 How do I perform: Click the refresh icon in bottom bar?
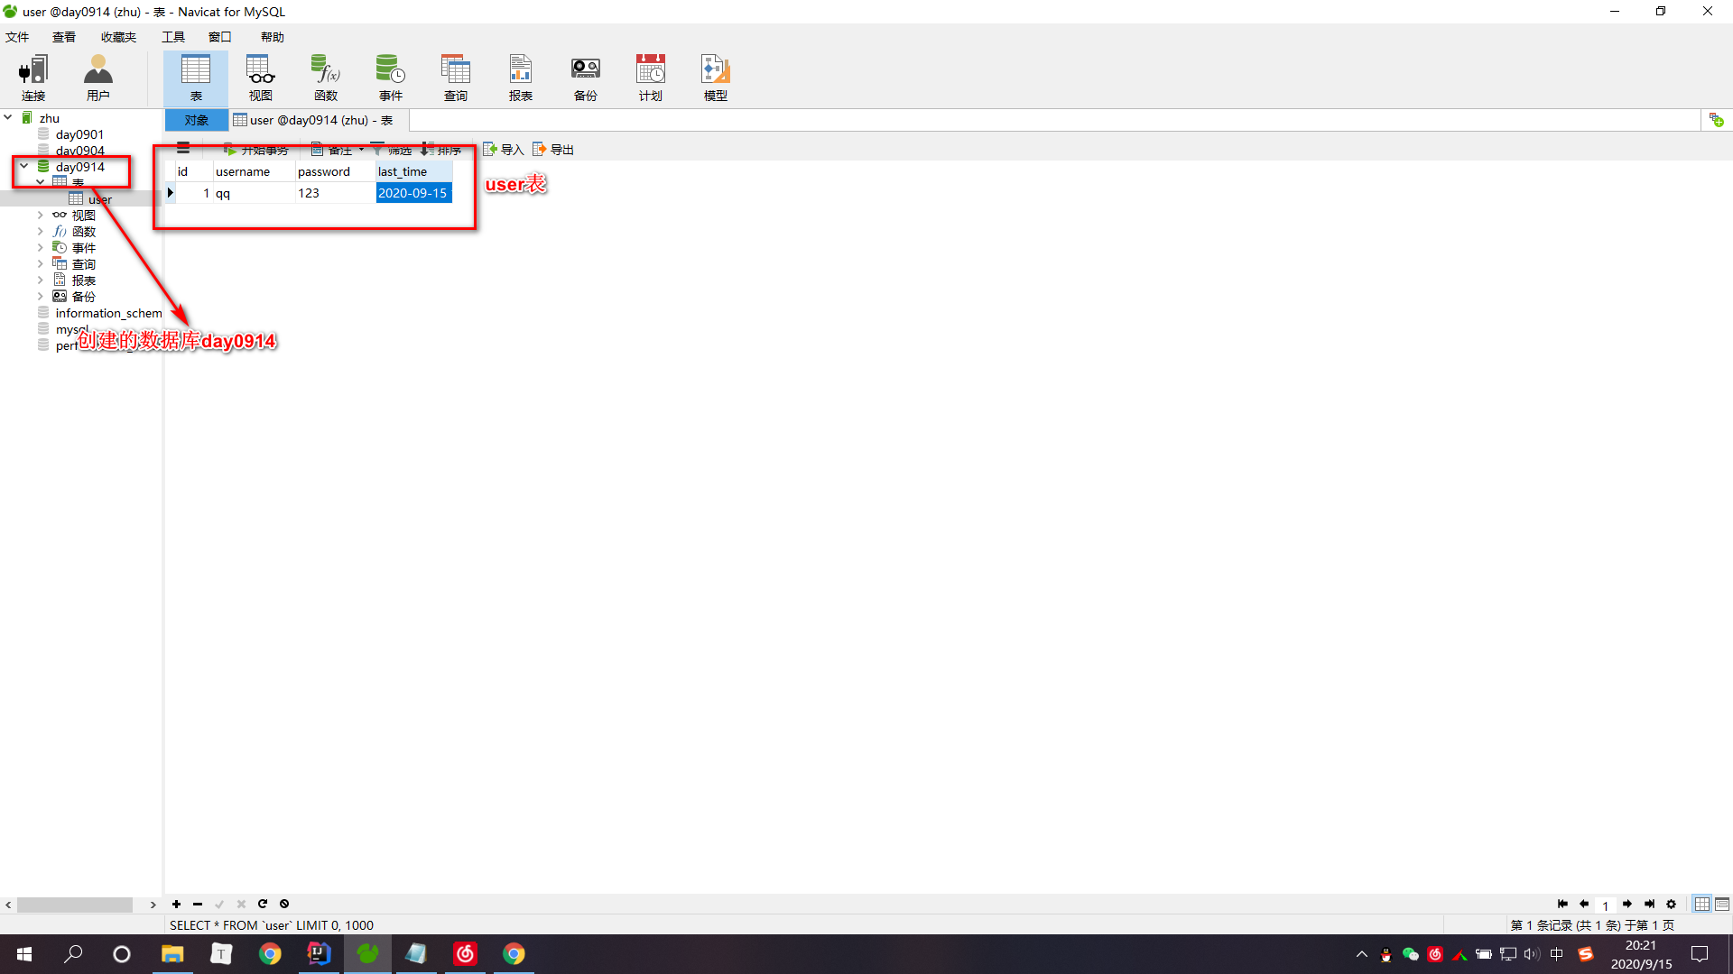[x=263, y=904]
